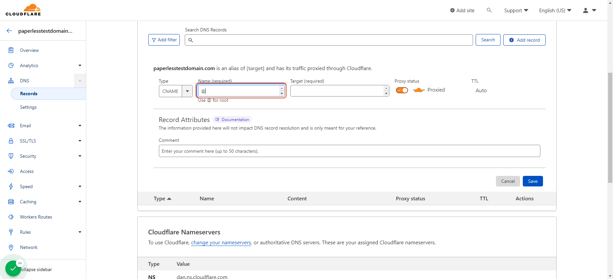Click the Rules filter icon
613x279 pixels.
(x=11, y=232)
